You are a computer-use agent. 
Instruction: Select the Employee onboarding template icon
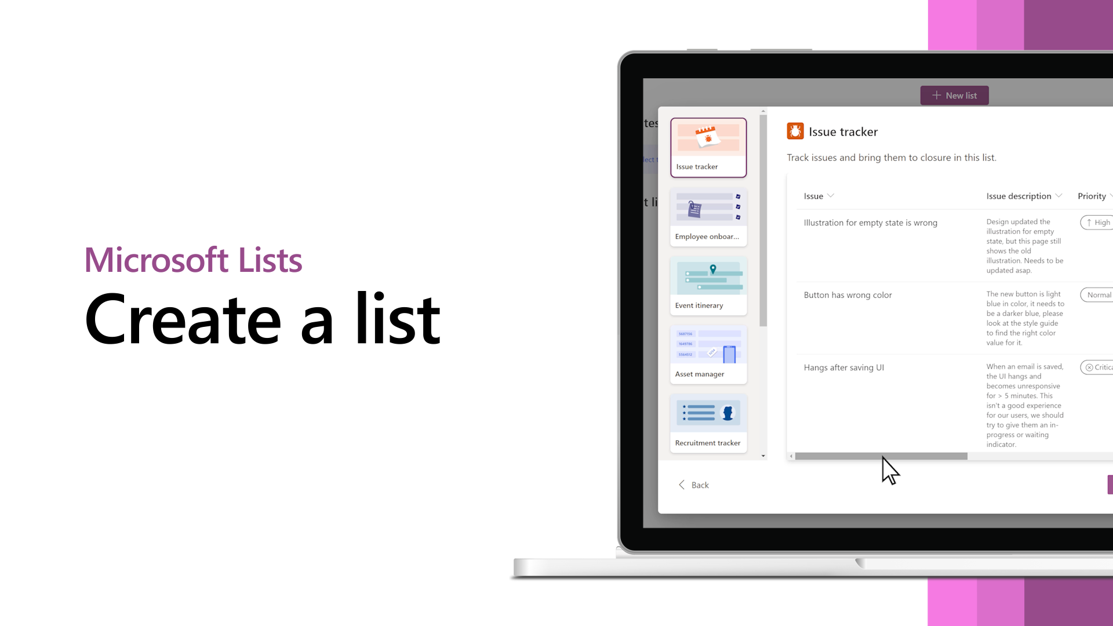708,216
